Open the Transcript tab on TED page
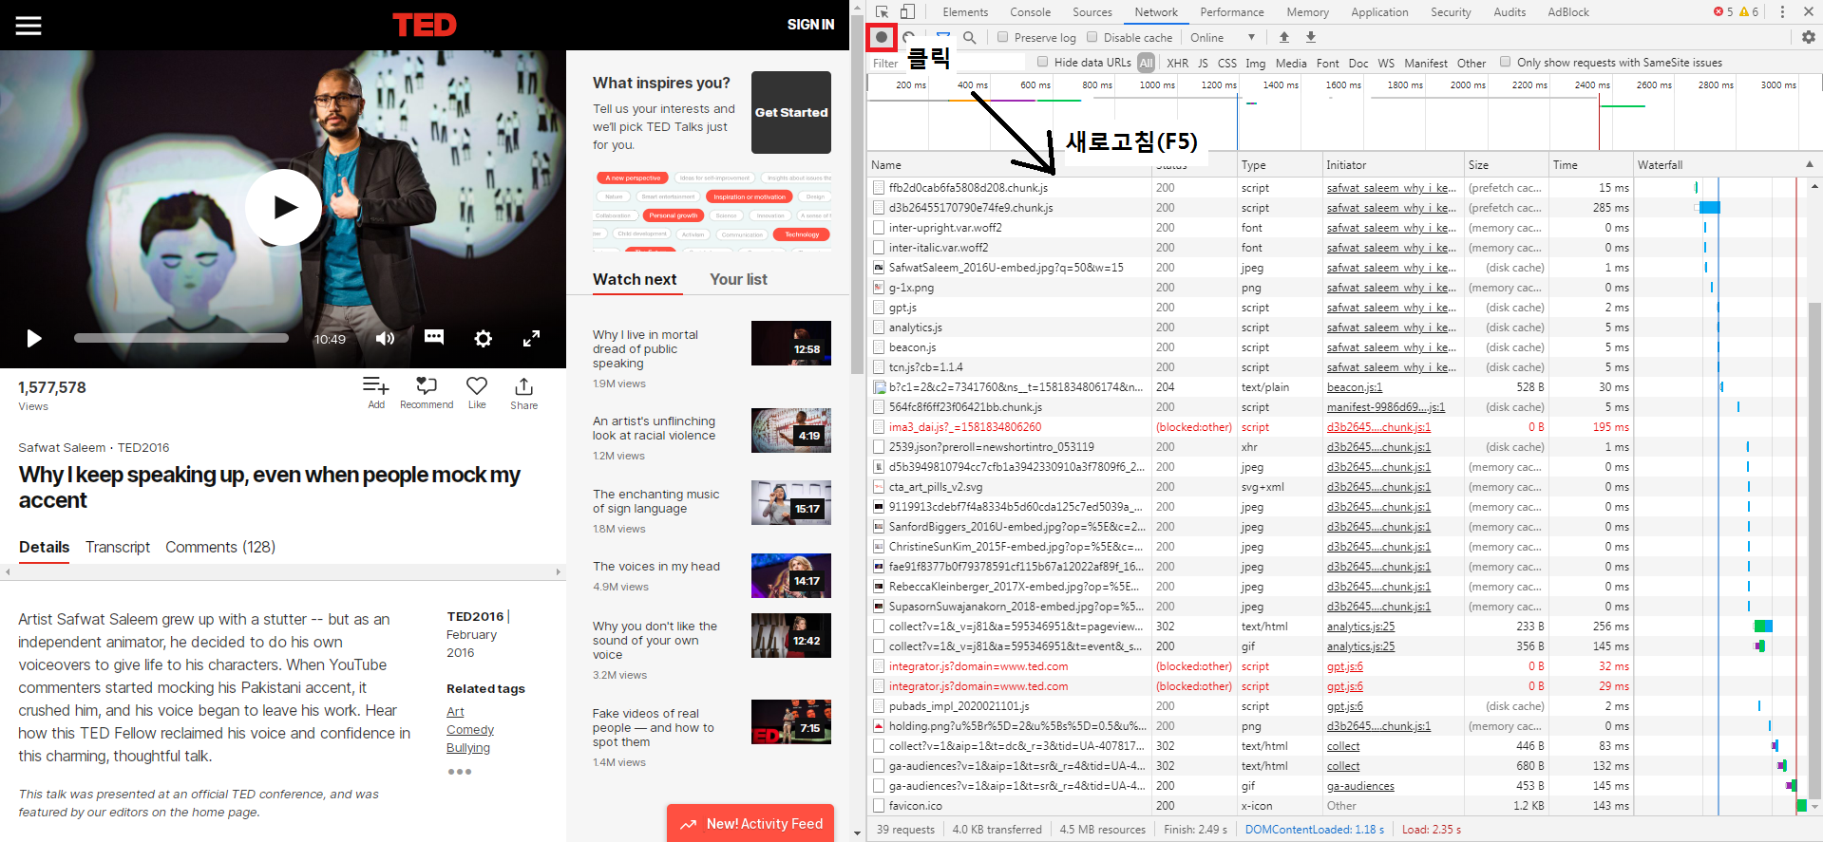The image size is (1823, 842). point(118,547)
